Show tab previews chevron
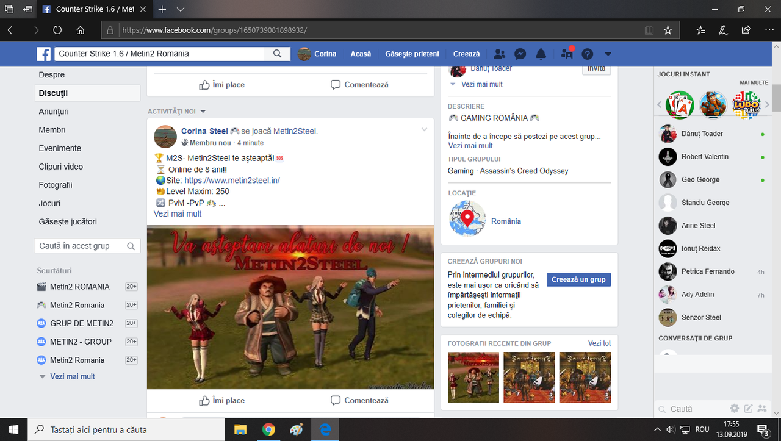Screen dimensions: 781x441 (x=181, y=10)
